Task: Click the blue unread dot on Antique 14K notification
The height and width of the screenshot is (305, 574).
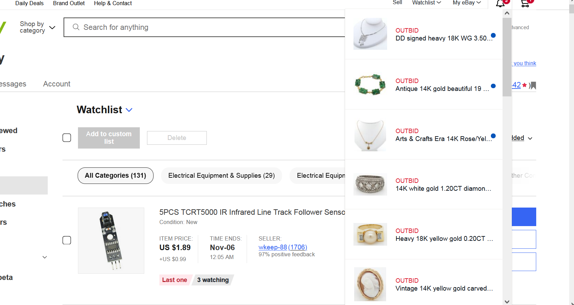Action: tap(493, 86)
